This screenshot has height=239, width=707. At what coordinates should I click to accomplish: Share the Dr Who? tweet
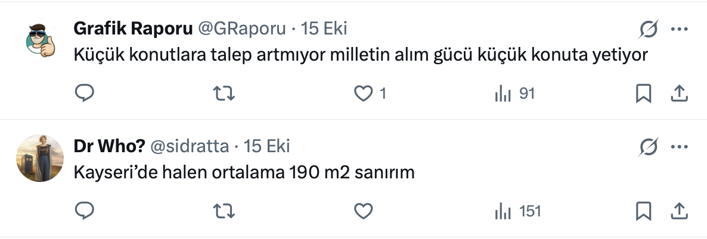coord(680,211)
